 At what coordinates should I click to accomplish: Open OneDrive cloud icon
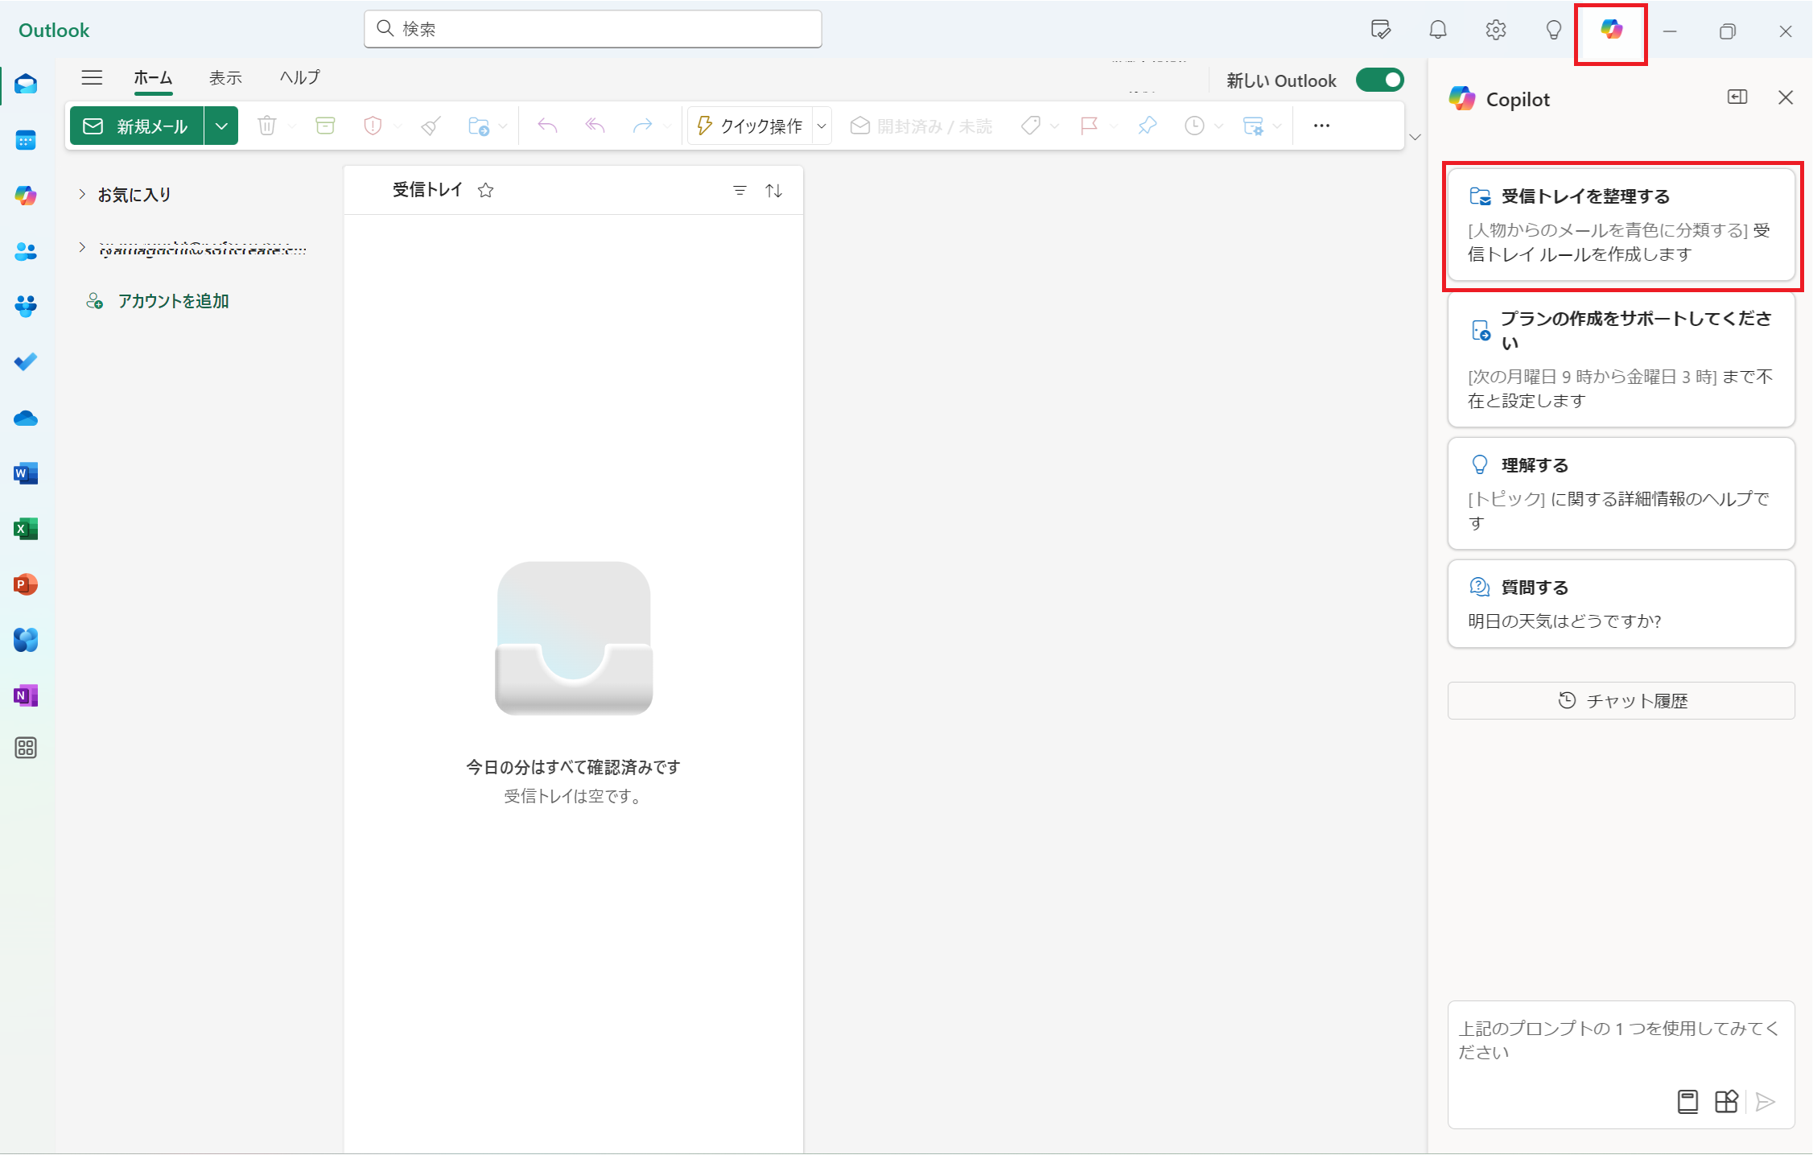click(x=26, y=418)
